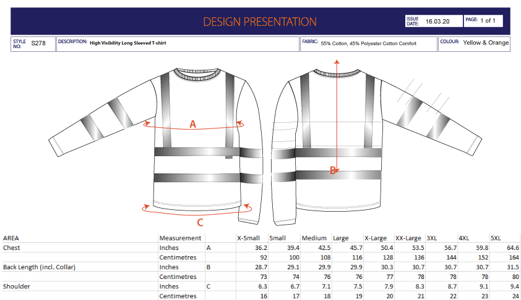521x300 pixels.
Task: Select the back length value 30.3
Action: (x=387, y=267)
